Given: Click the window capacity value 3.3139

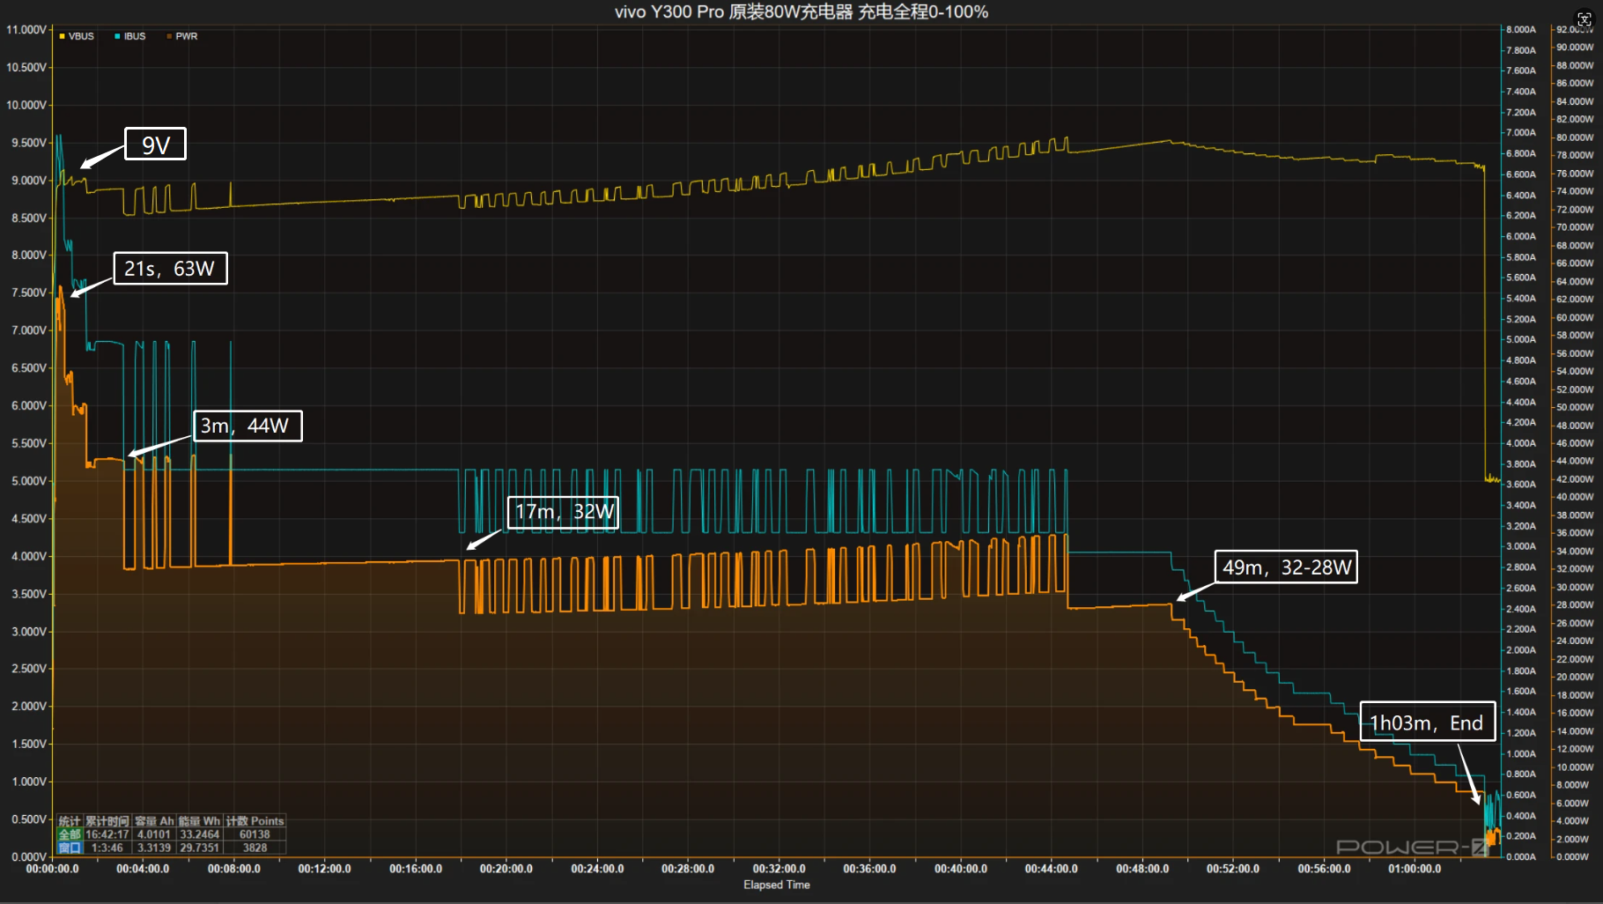Looking at the screenshot, I should (x=154, y=848).
